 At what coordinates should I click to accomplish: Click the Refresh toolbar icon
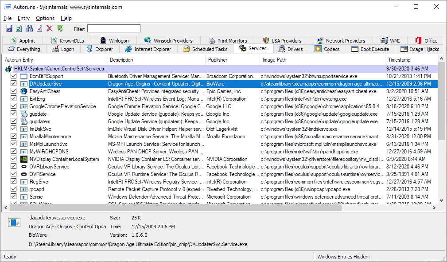19,29
